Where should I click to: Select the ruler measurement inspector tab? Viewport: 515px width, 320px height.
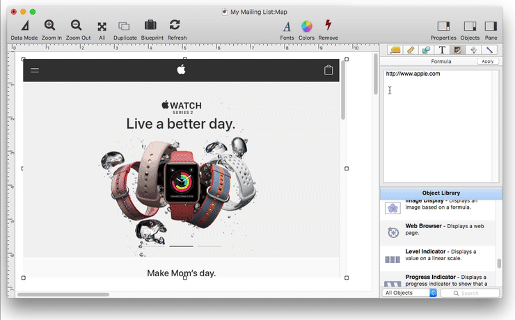(411, 50)
